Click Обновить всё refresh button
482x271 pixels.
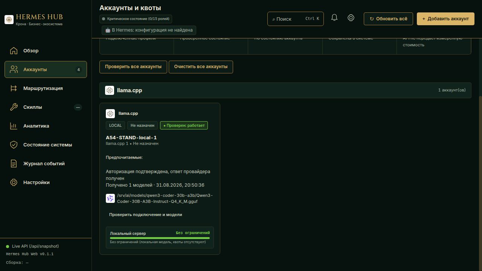(388, 19)
